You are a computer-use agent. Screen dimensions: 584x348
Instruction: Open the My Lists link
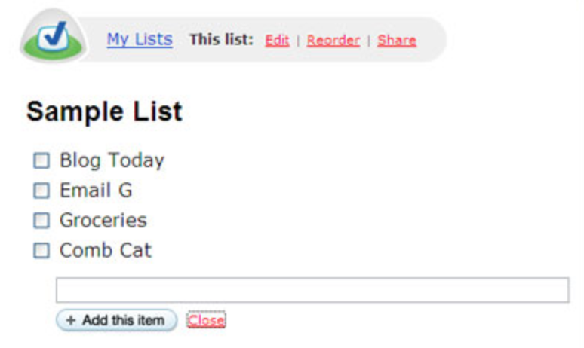click(140, 39)
